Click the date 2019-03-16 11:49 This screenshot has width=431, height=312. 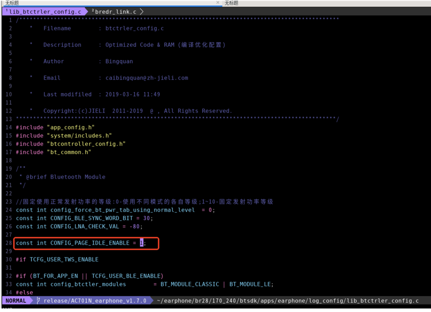coord(133,95)
